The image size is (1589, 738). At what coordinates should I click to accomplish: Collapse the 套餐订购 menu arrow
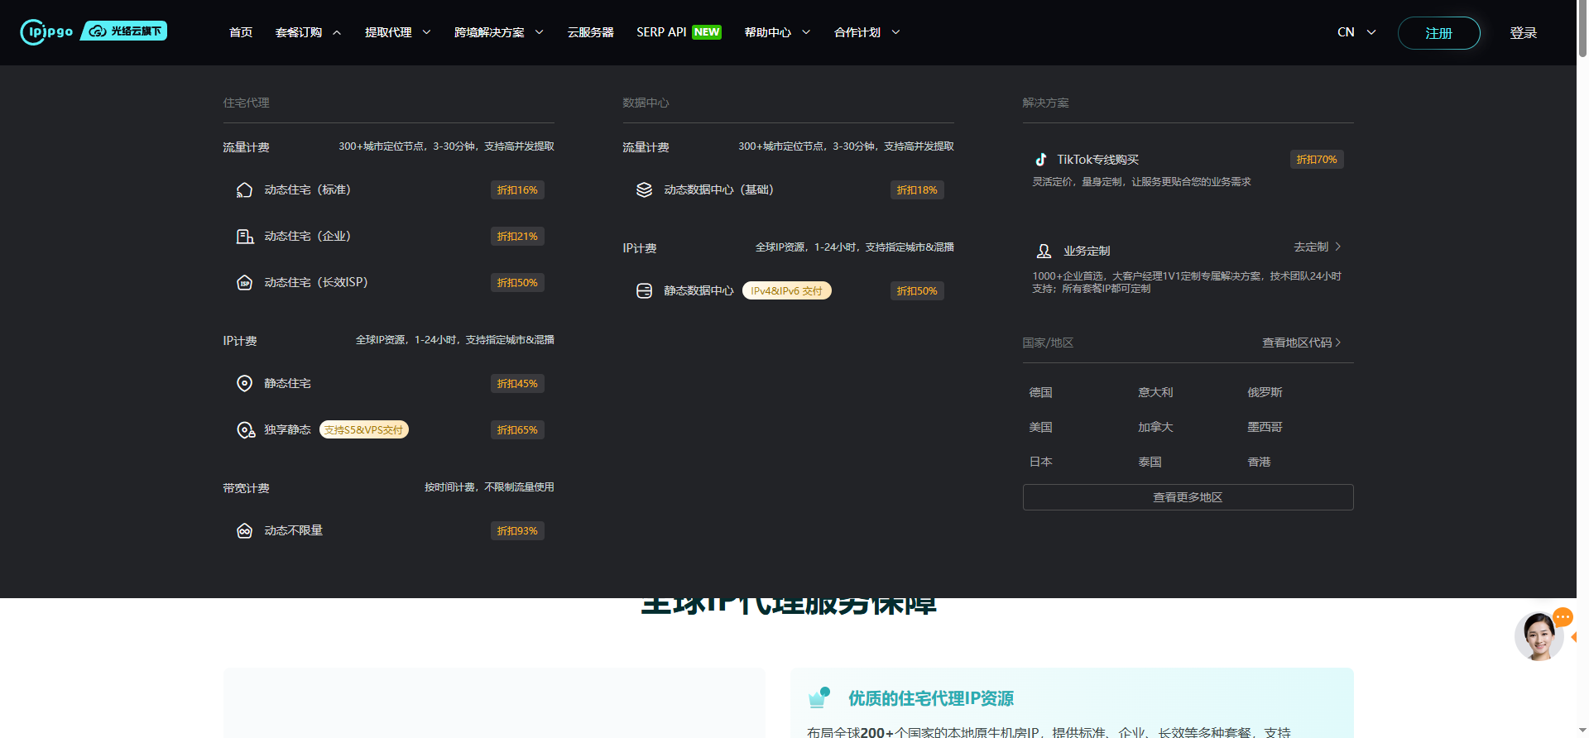337,33
